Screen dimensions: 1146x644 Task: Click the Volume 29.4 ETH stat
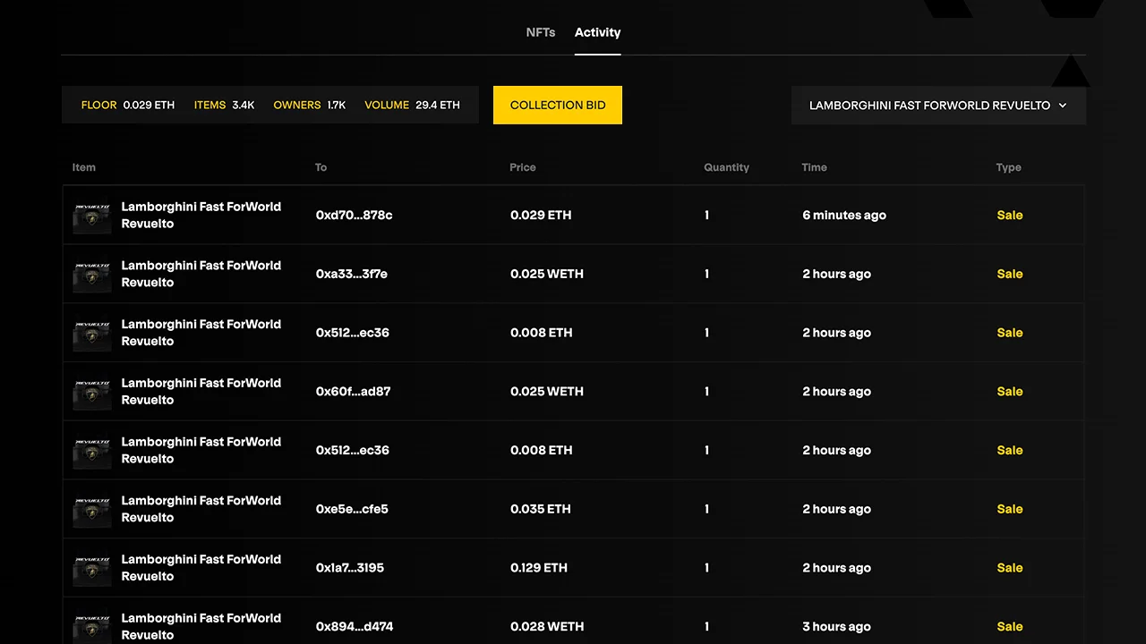pos(412,105)
